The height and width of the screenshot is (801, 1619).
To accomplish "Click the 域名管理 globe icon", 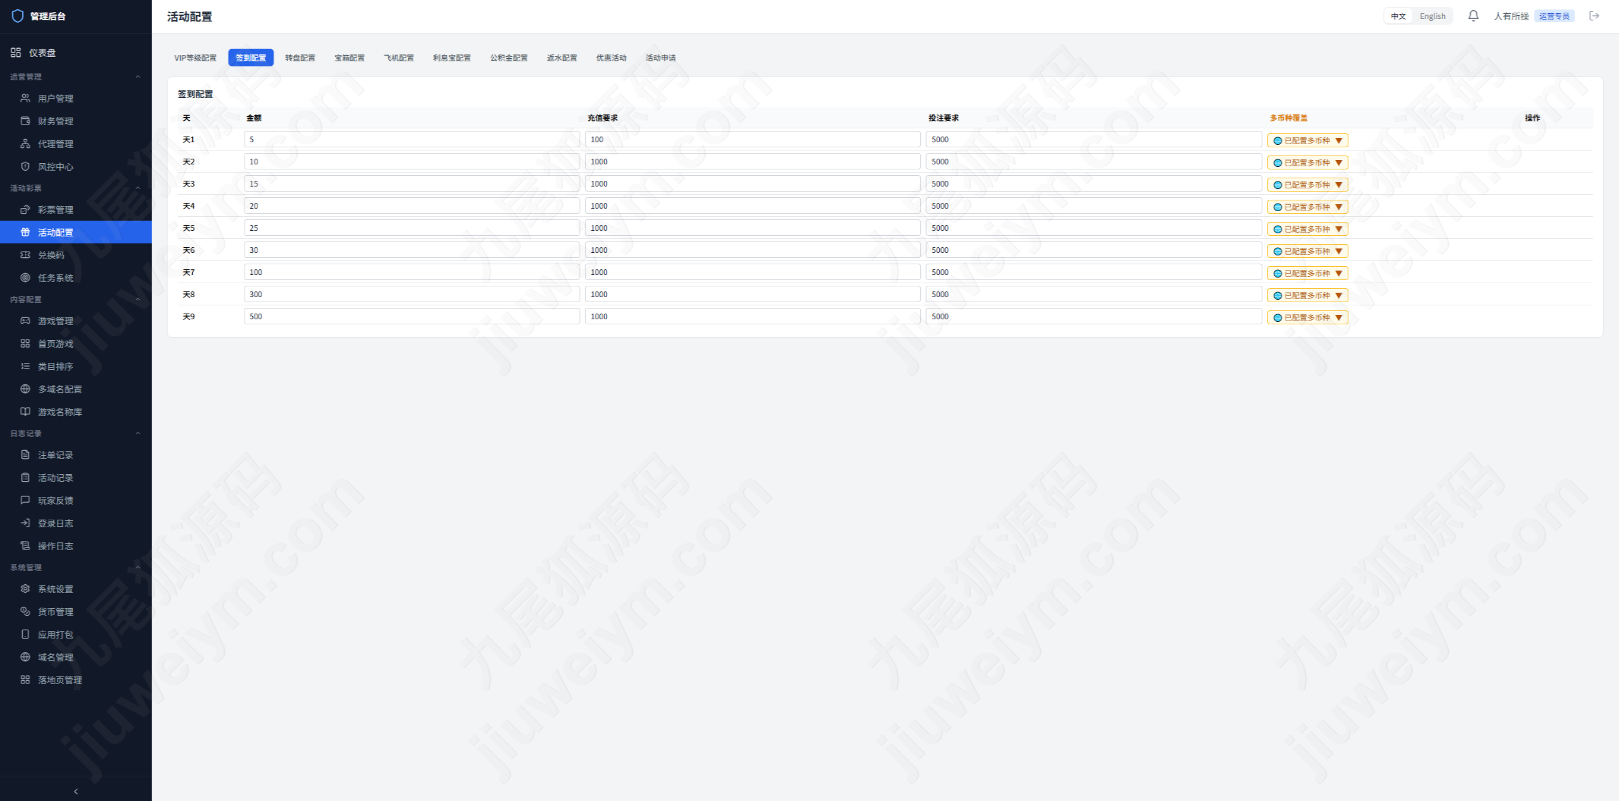I will [x=25, y=657].
